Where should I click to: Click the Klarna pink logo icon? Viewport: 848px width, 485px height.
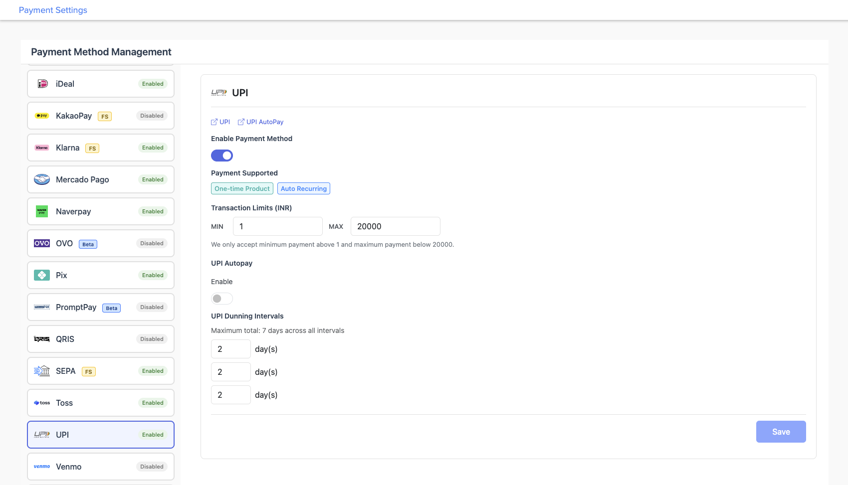point(42,148)
